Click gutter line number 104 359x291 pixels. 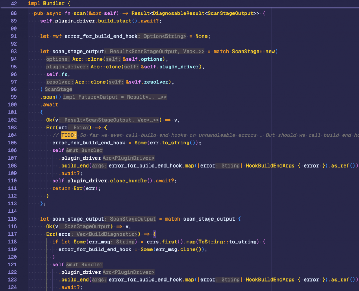pos(12,135)
